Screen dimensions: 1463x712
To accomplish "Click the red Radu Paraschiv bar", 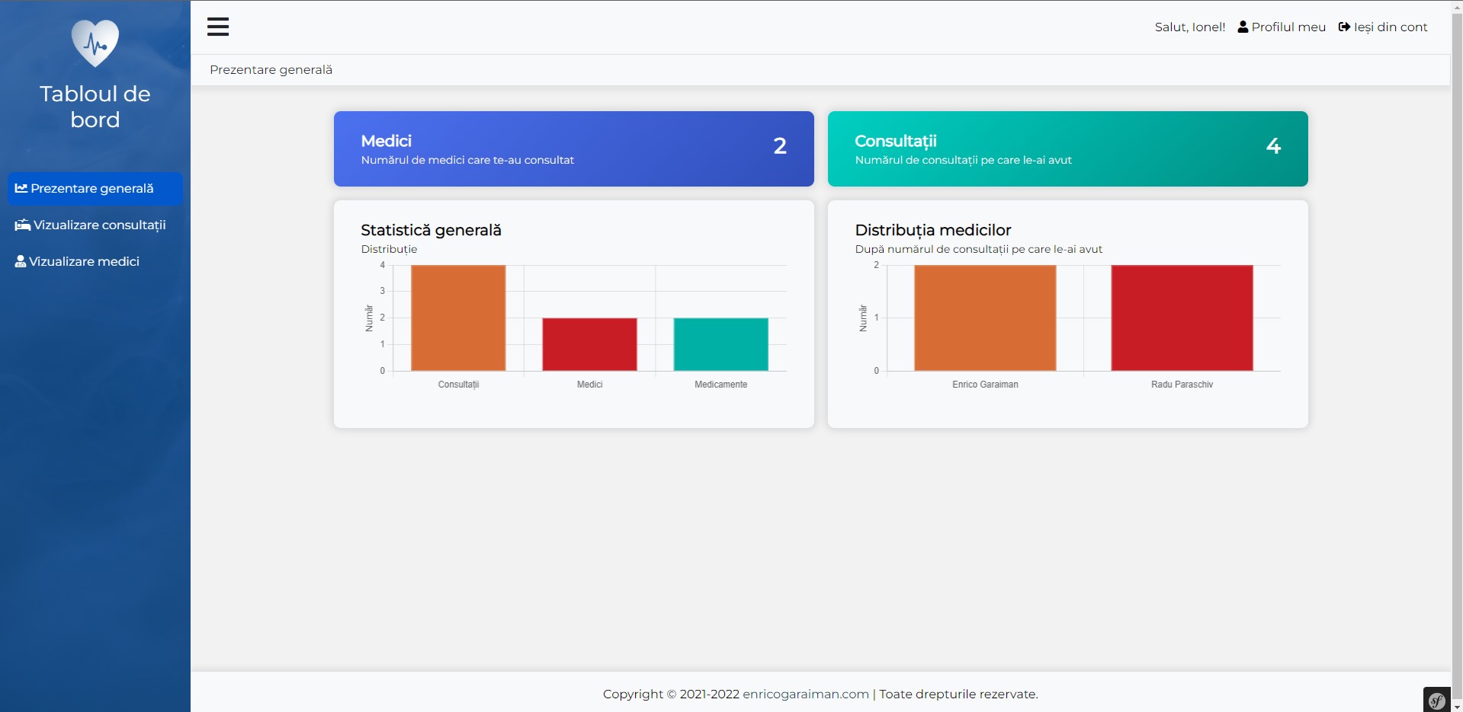I will (1182, 318).
